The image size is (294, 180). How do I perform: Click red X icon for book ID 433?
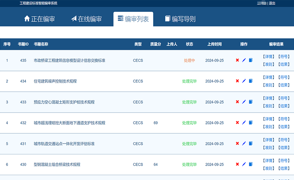pos(237,102)
